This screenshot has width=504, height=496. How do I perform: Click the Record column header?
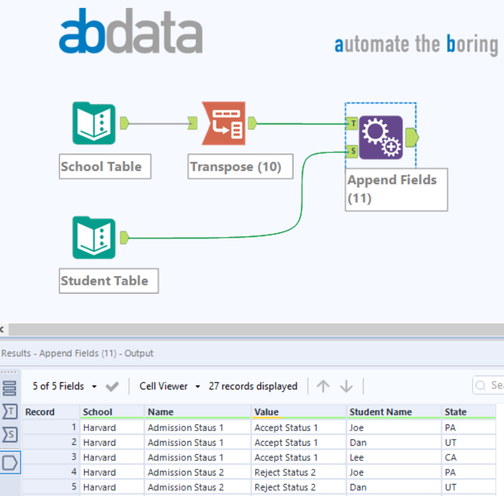50,412
